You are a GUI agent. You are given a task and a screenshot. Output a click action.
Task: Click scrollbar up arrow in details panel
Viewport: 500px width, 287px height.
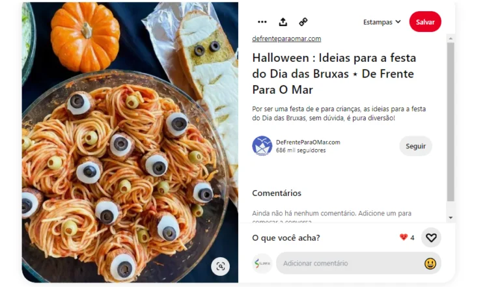[x=451, y=38]
